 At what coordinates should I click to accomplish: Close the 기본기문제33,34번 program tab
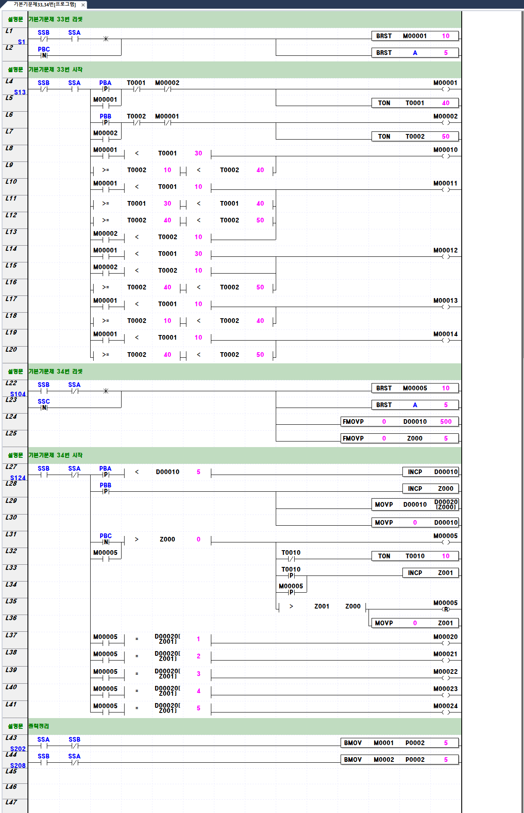83,5
